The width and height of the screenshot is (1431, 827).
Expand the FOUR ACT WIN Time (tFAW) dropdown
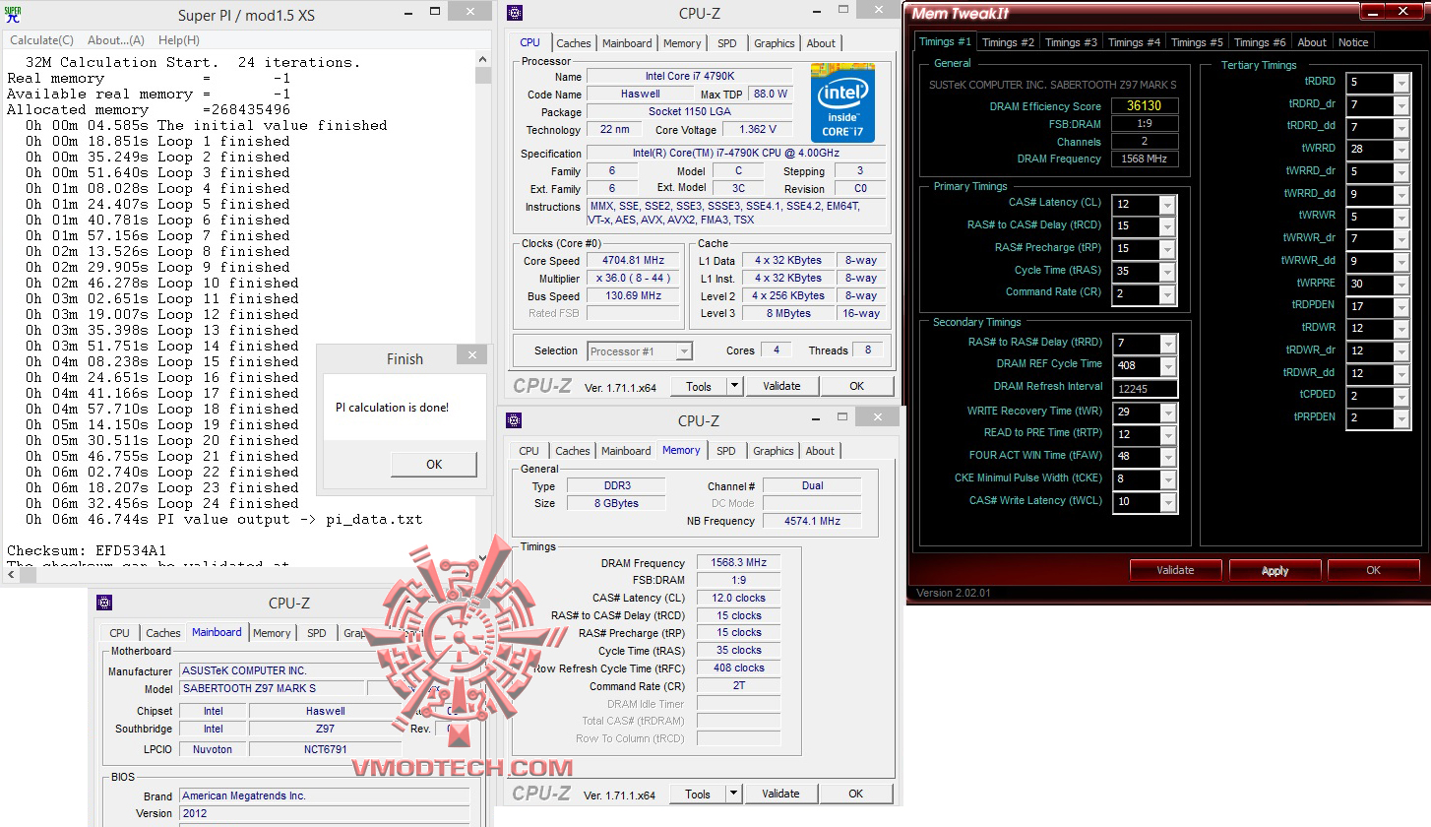pos(1167,457)
